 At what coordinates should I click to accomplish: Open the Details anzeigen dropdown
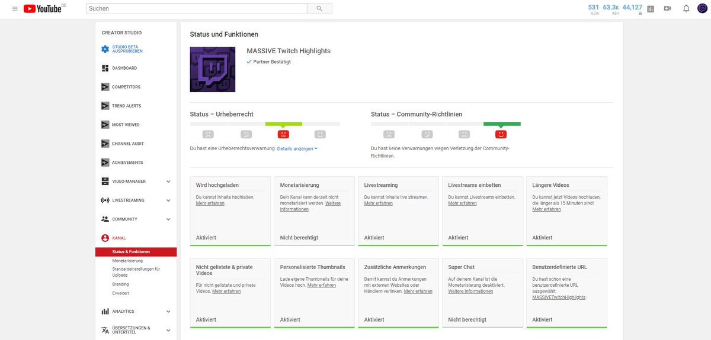point(297,149)
